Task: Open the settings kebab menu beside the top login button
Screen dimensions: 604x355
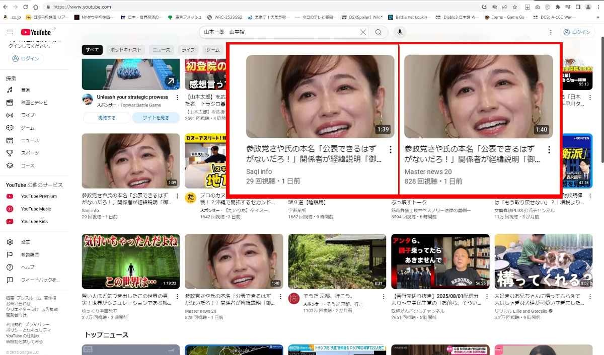Action: (551, 32)
